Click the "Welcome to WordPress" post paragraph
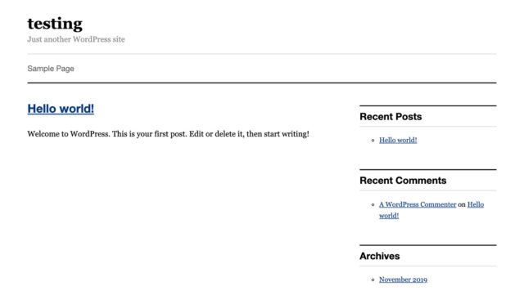 point(168,134)
